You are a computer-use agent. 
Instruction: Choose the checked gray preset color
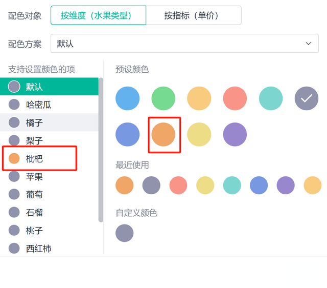pyautogui.click(x=307, y=98)
